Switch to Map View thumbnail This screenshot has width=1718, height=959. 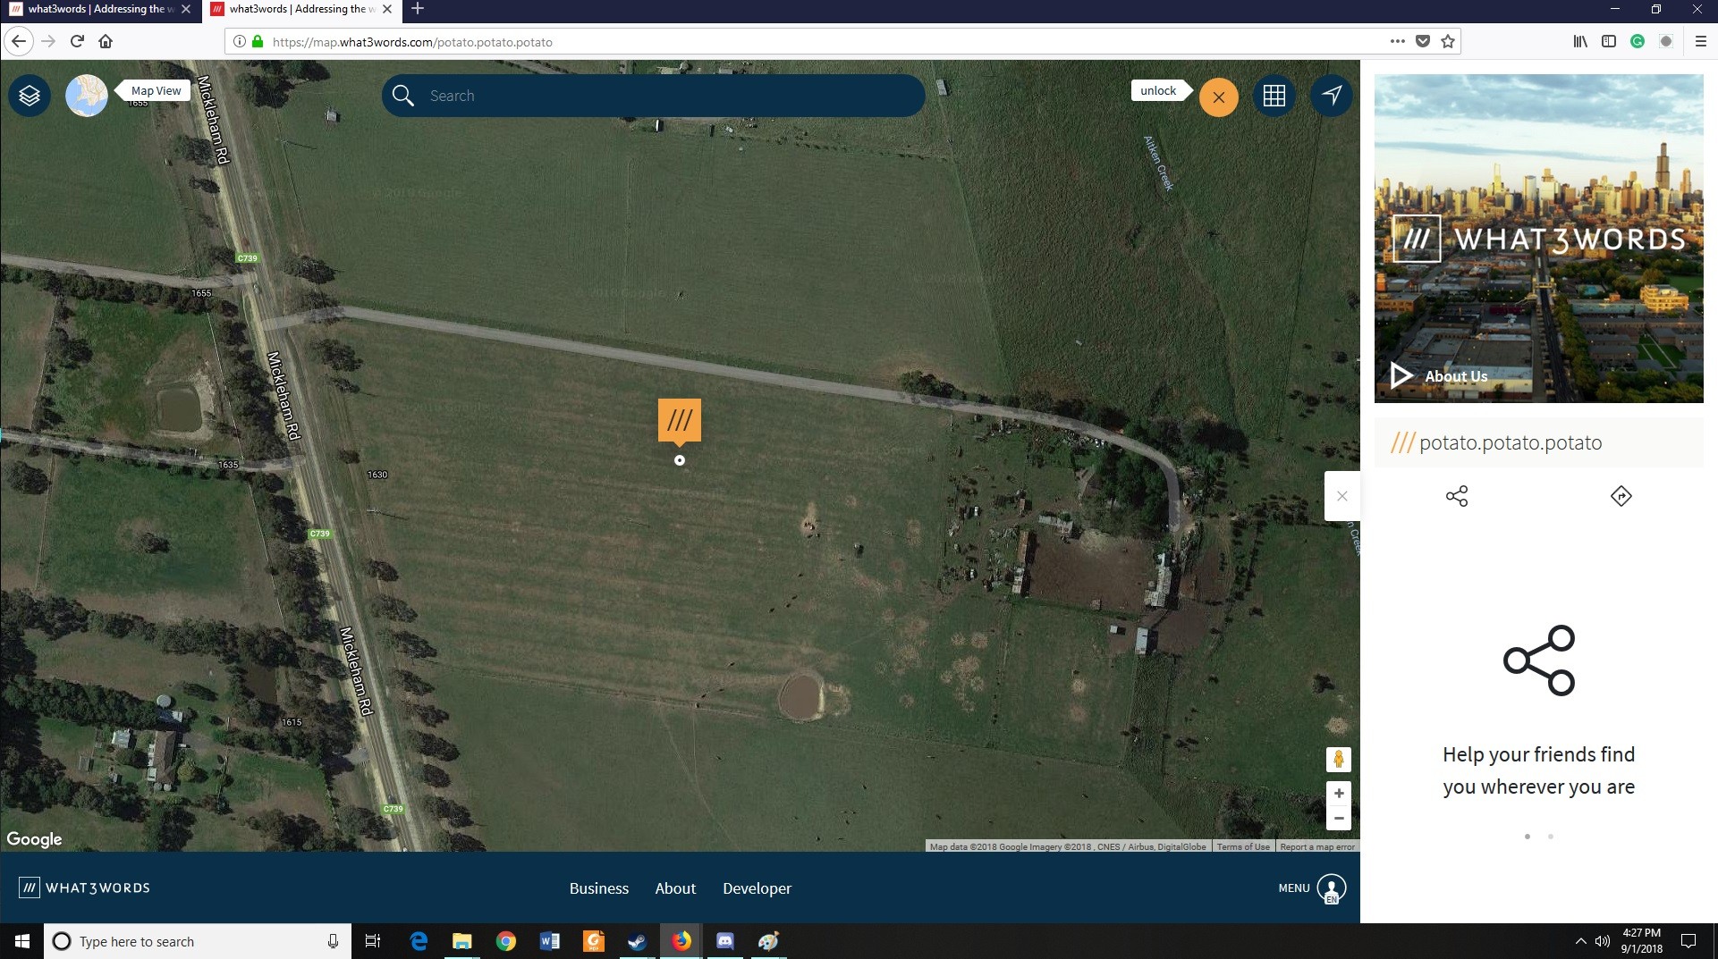click(87, 96)
